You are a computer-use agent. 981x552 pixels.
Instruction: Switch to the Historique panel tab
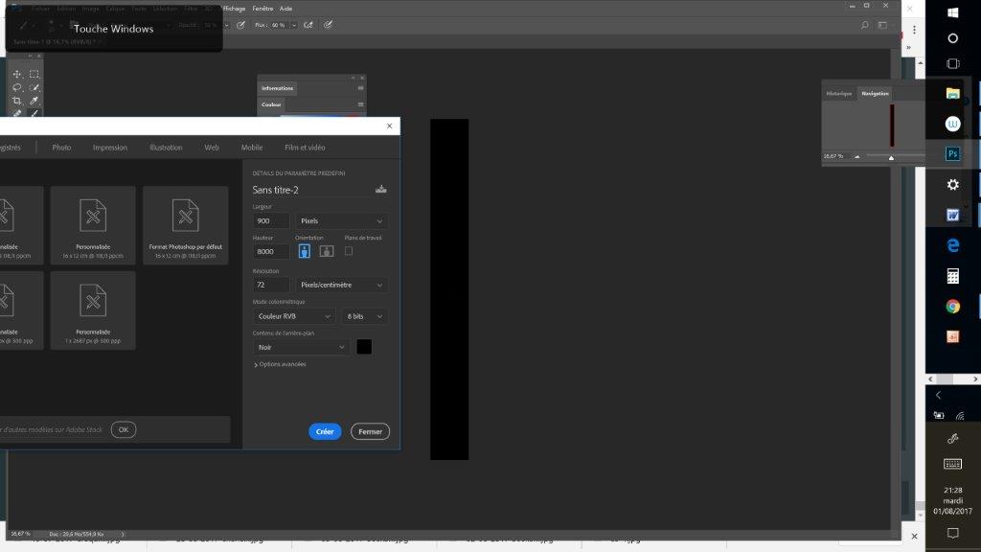point(839,93)
